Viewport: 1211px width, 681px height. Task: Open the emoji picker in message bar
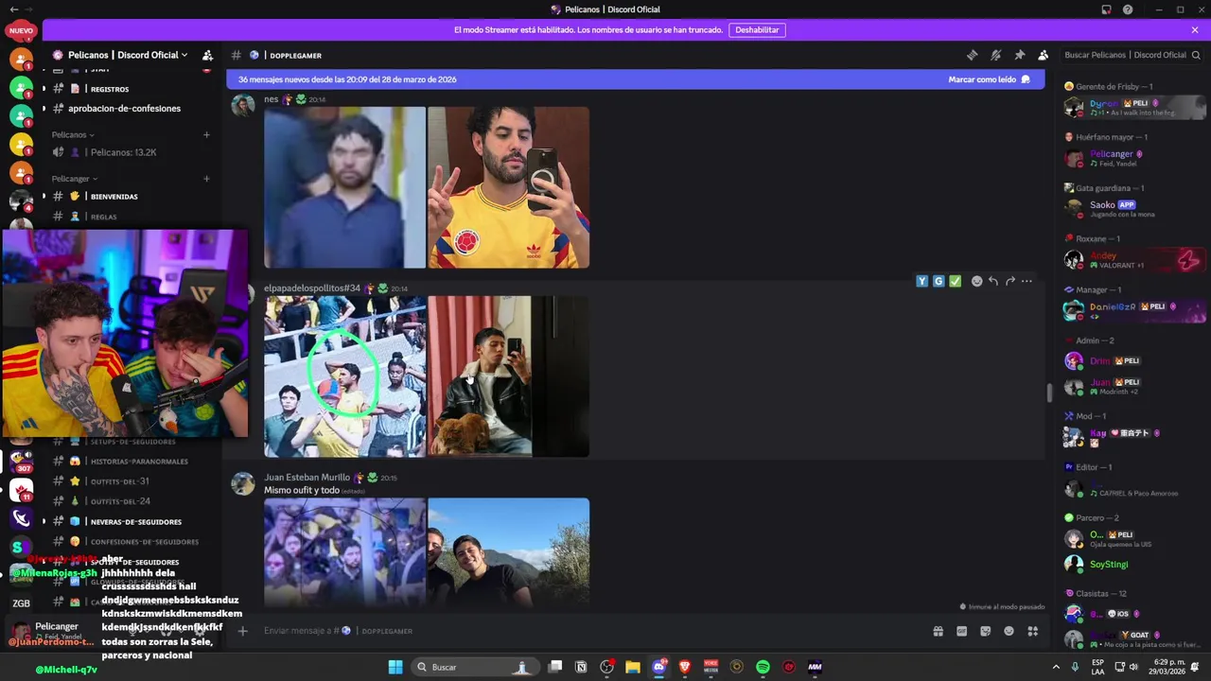[1009, 631]
